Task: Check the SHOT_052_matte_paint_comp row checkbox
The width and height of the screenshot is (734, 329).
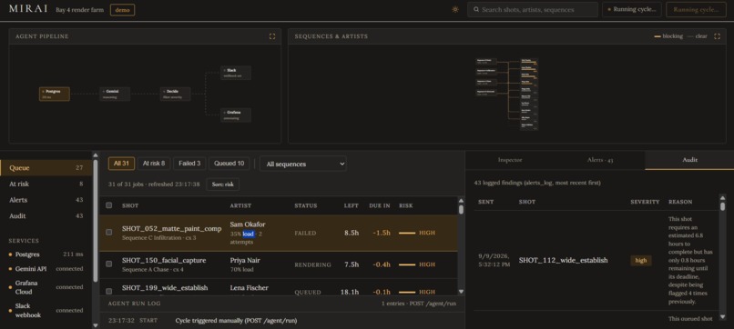Action: click(109, 233)
